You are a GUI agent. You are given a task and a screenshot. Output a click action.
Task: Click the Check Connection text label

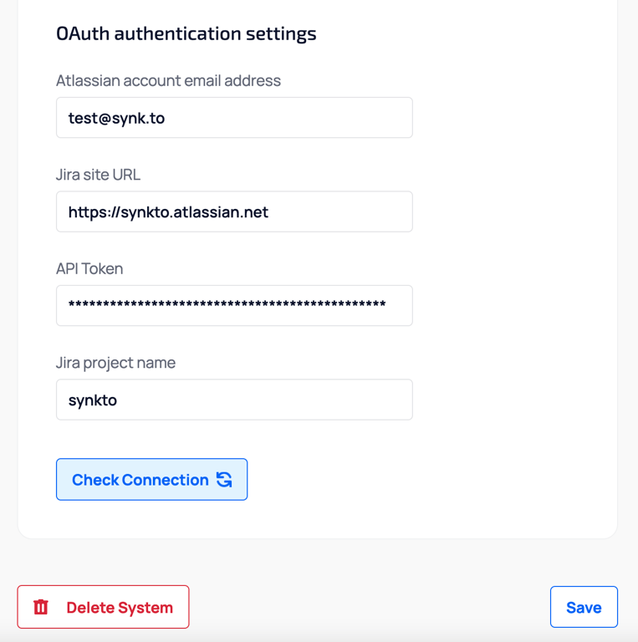click(x=140, y=480)
